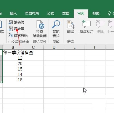Viewport: 114px width, 113px height.
Task: Switch to the 插入 tab
Action: pos(13,13)
